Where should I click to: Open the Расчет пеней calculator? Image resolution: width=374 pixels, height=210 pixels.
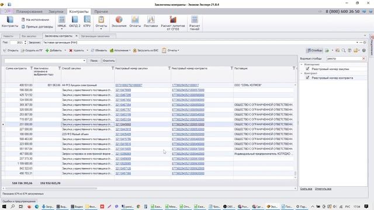pos(195,23)
